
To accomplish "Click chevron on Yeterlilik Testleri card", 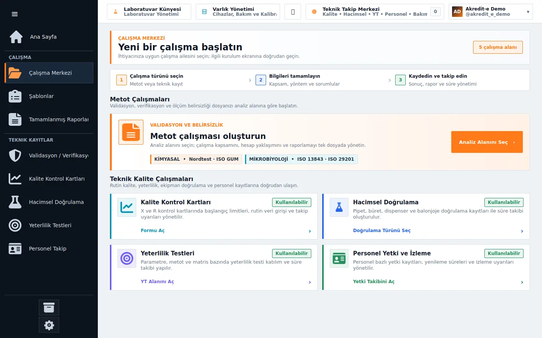I will coord(310,282).
